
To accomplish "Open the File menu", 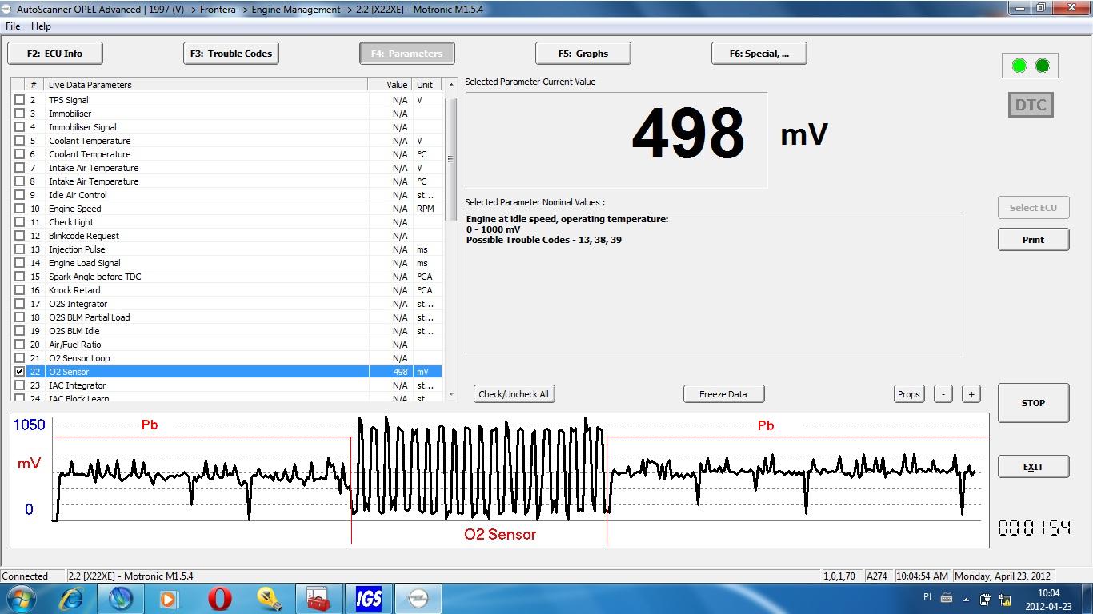I will (13, 26).
